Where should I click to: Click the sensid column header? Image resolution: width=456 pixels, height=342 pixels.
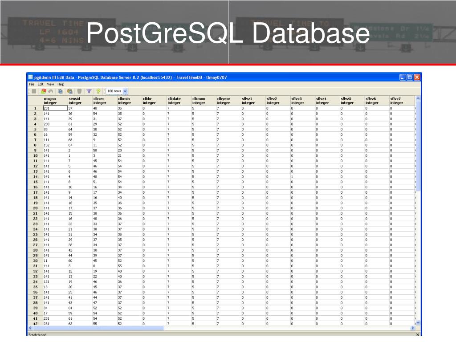80,101
